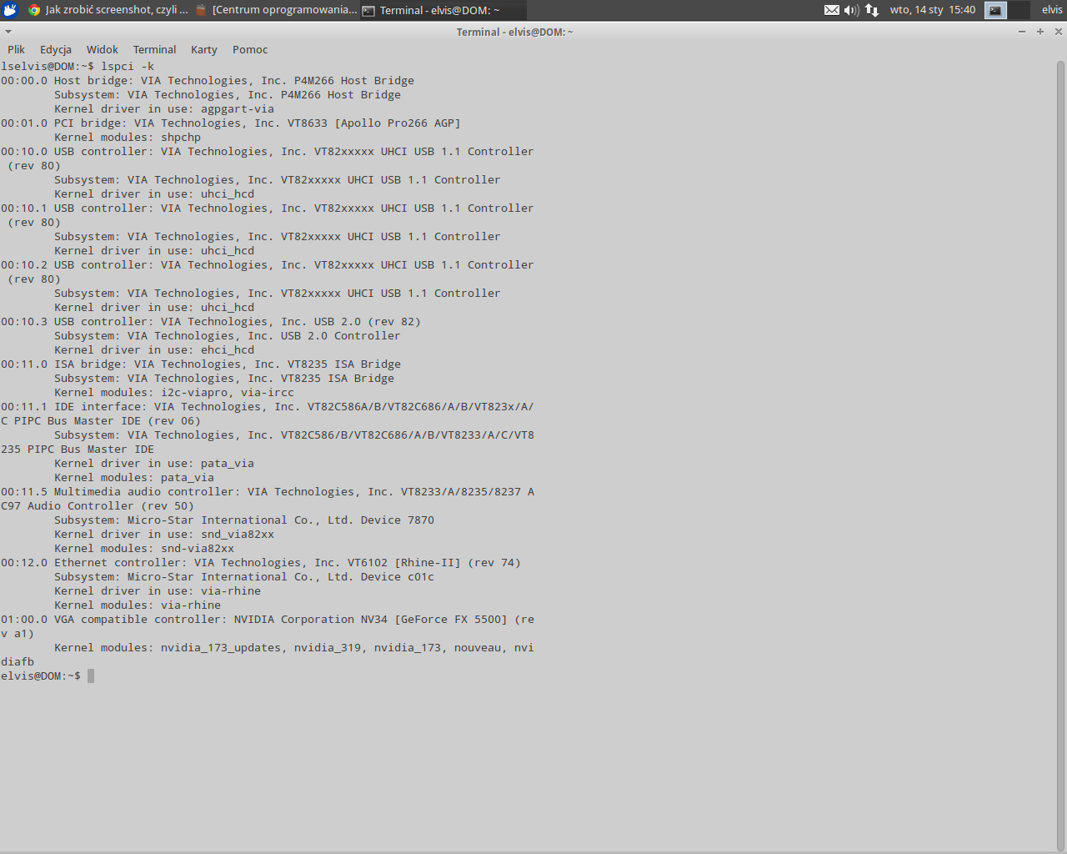Activate the Terminal - elvis@DOM taskbar button
1067x854 pixels.
point(443,10)
